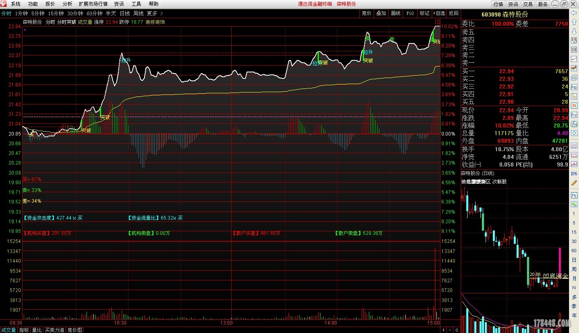Select the 年 yearly period in the sidebar

click(574, 316)
